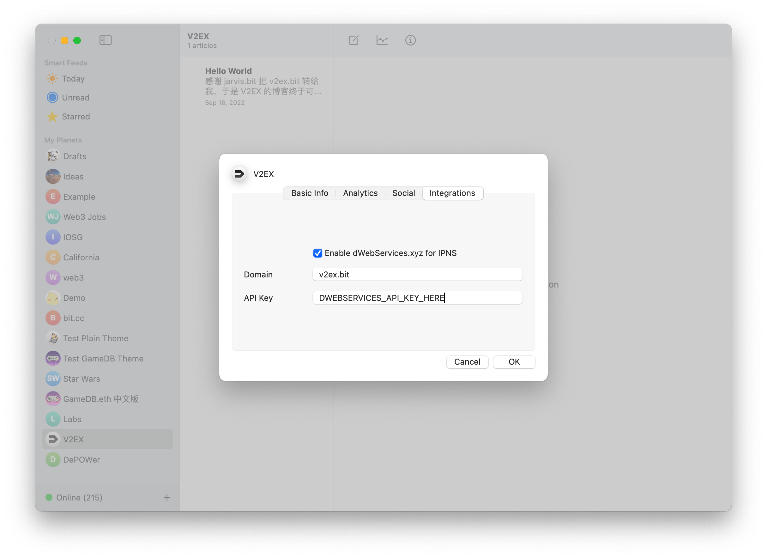Switch to the Basic Info tab
767x558 pixels.
click(310, 193)
